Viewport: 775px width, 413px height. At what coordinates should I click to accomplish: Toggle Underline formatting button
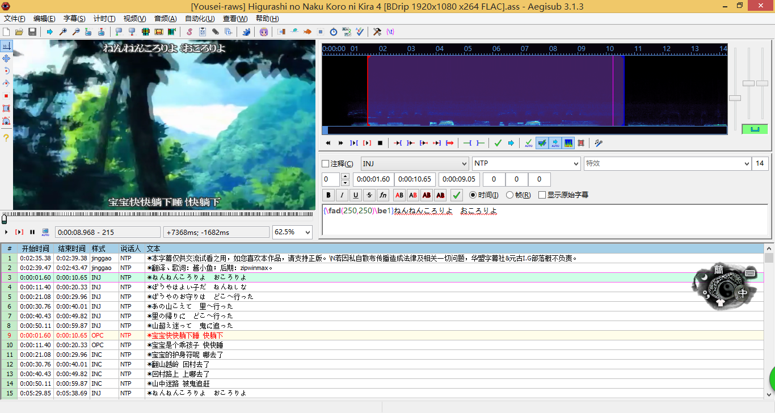pyautogui.click(x=356, y=195)
